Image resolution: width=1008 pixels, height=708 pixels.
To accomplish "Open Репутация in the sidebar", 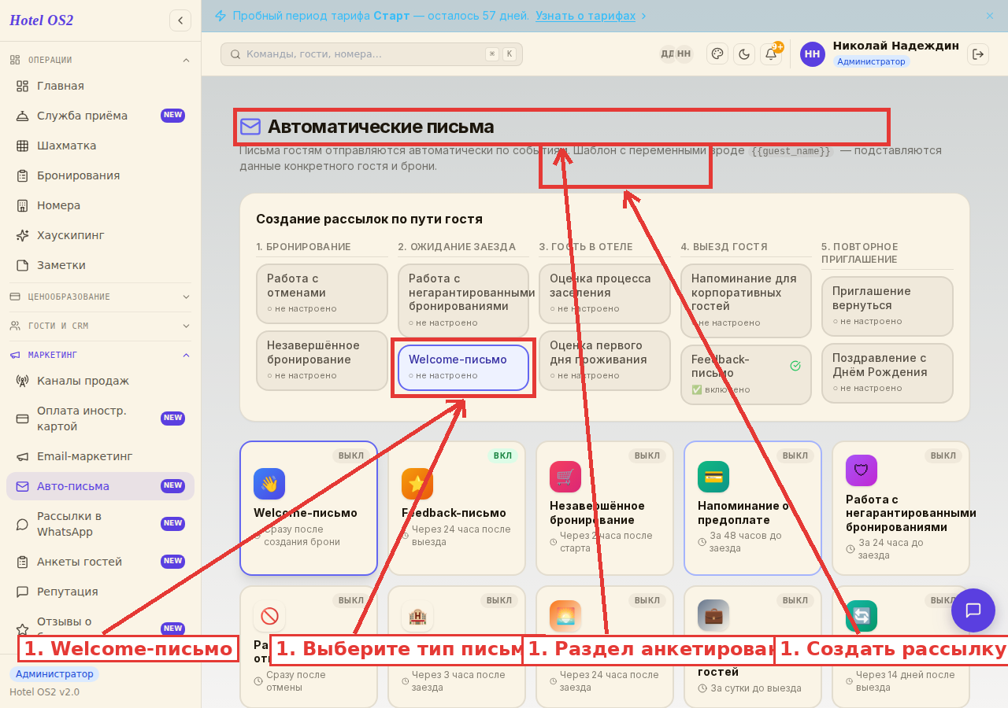I will [x=100, y=592].
